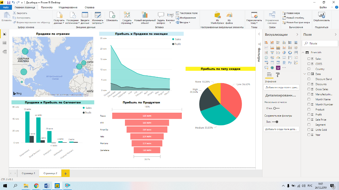Viewport: 339px width, 190px height.
Task: Click the save icon in title bar
Action: click(9, 3)
